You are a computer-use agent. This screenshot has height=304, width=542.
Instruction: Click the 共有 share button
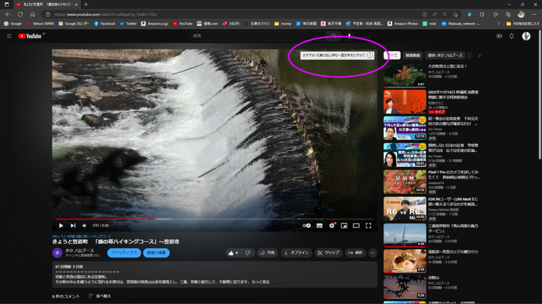268,253
